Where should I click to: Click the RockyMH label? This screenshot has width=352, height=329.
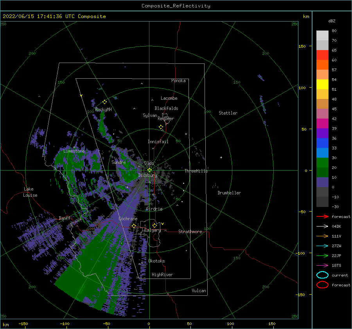pyautogui.click(x=103, y=110)
